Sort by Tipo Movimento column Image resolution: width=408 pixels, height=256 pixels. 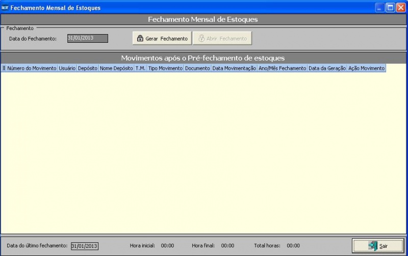pyautogui.click(x=165, y=68)
